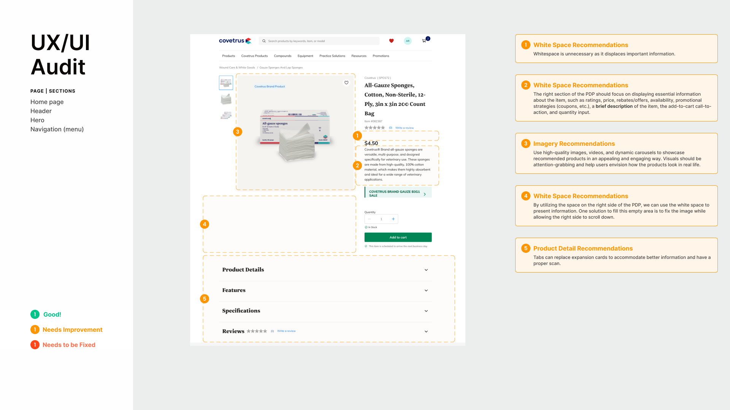The height and width of the screenshot is (410, 730).
Task: Click the UX/UI Audit title
Action: coord(60,54)
